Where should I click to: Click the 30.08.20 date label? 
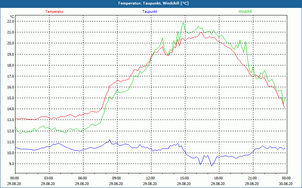[x=286, y=184]
